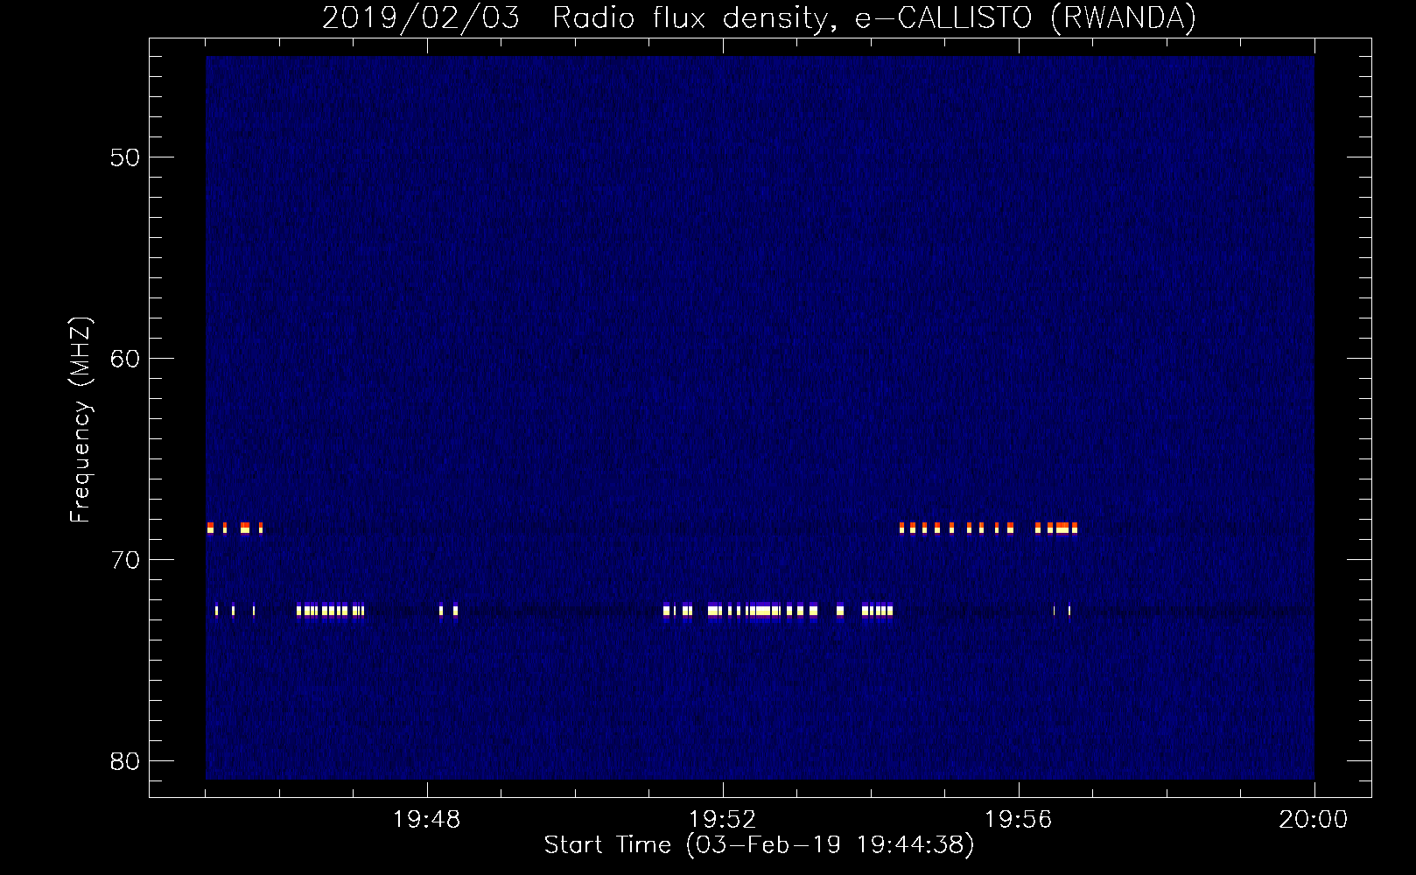
Task: Click the plot title mentioning e-CALLISTO (RWANDA)
Action: click(x=759, y=17)
